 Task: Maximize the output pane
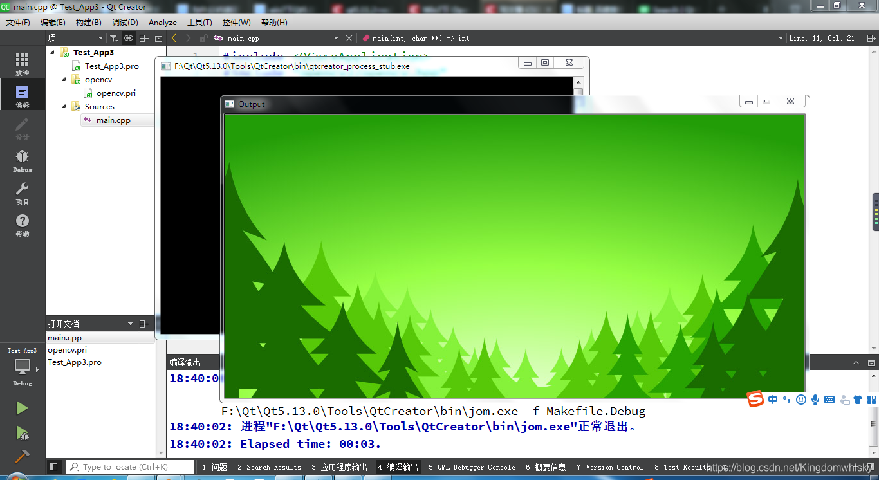871,363
